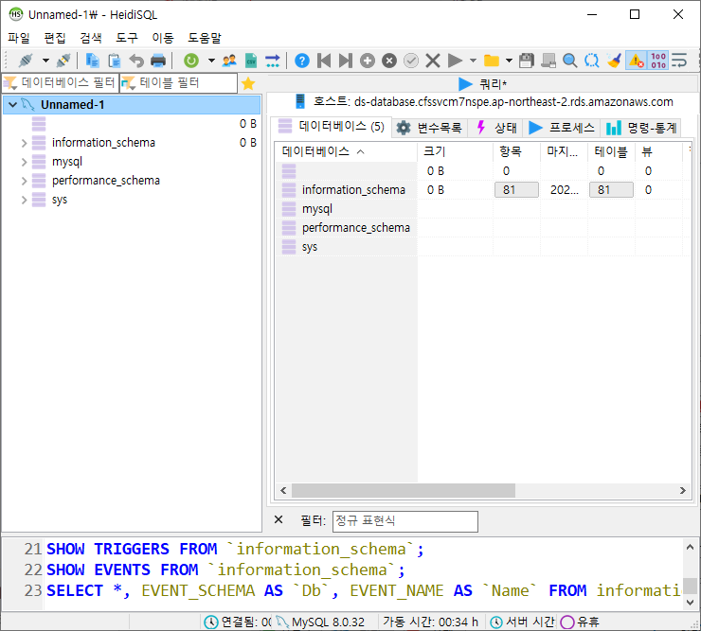Image resolution: width=701 pixels, height=631 pixels.
Task: Switch to the 변수목록 tab
Action: coord(430,128)
